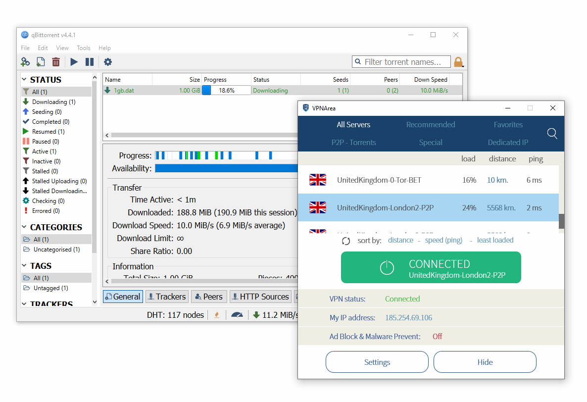Switch to the Peers tab
587x402 pixels.
(x=209, y=297)
